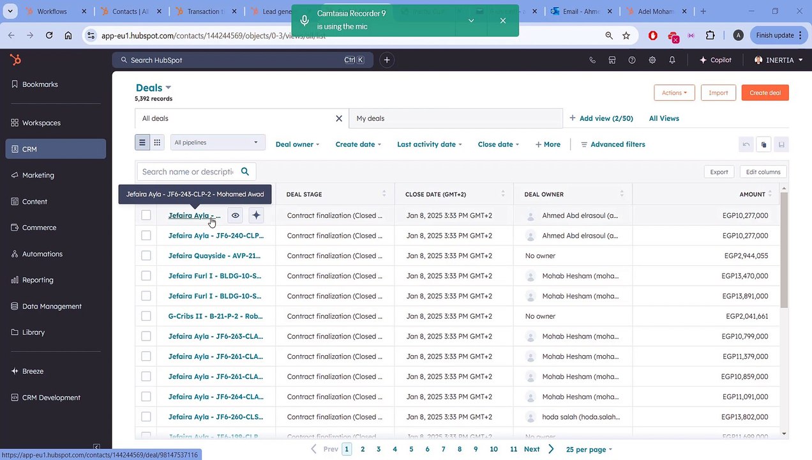Switch to board view icon
Screen dimensions: 812x460
pos(157,142)
